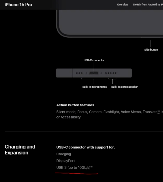Open footnote 15 next to Translate

159,112
